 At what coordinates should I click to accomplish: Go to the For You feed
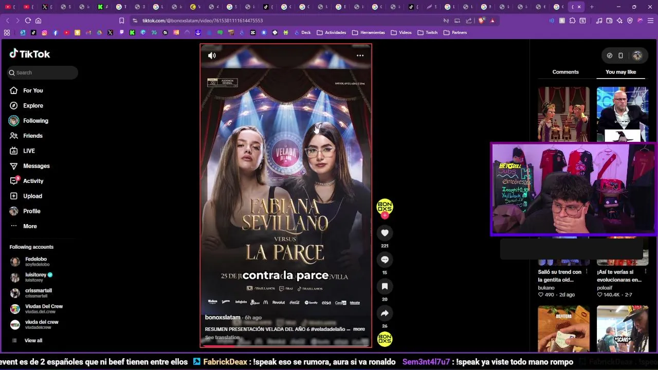[26, 90]
